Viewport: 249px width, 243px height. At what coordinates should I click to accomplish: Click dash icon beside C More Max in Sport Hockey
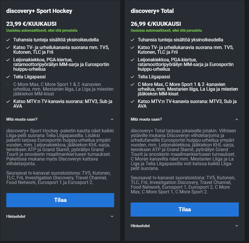coord(8,85)
